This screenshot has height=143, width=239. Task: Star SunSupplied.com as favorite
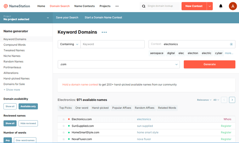click(x=64, y=126)
